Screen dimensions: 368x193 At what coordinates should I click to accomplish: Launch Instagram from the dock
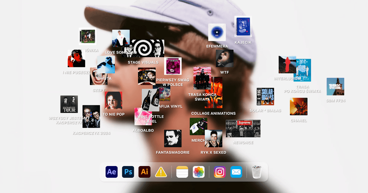pyautogui.click(x=220, y=172)
